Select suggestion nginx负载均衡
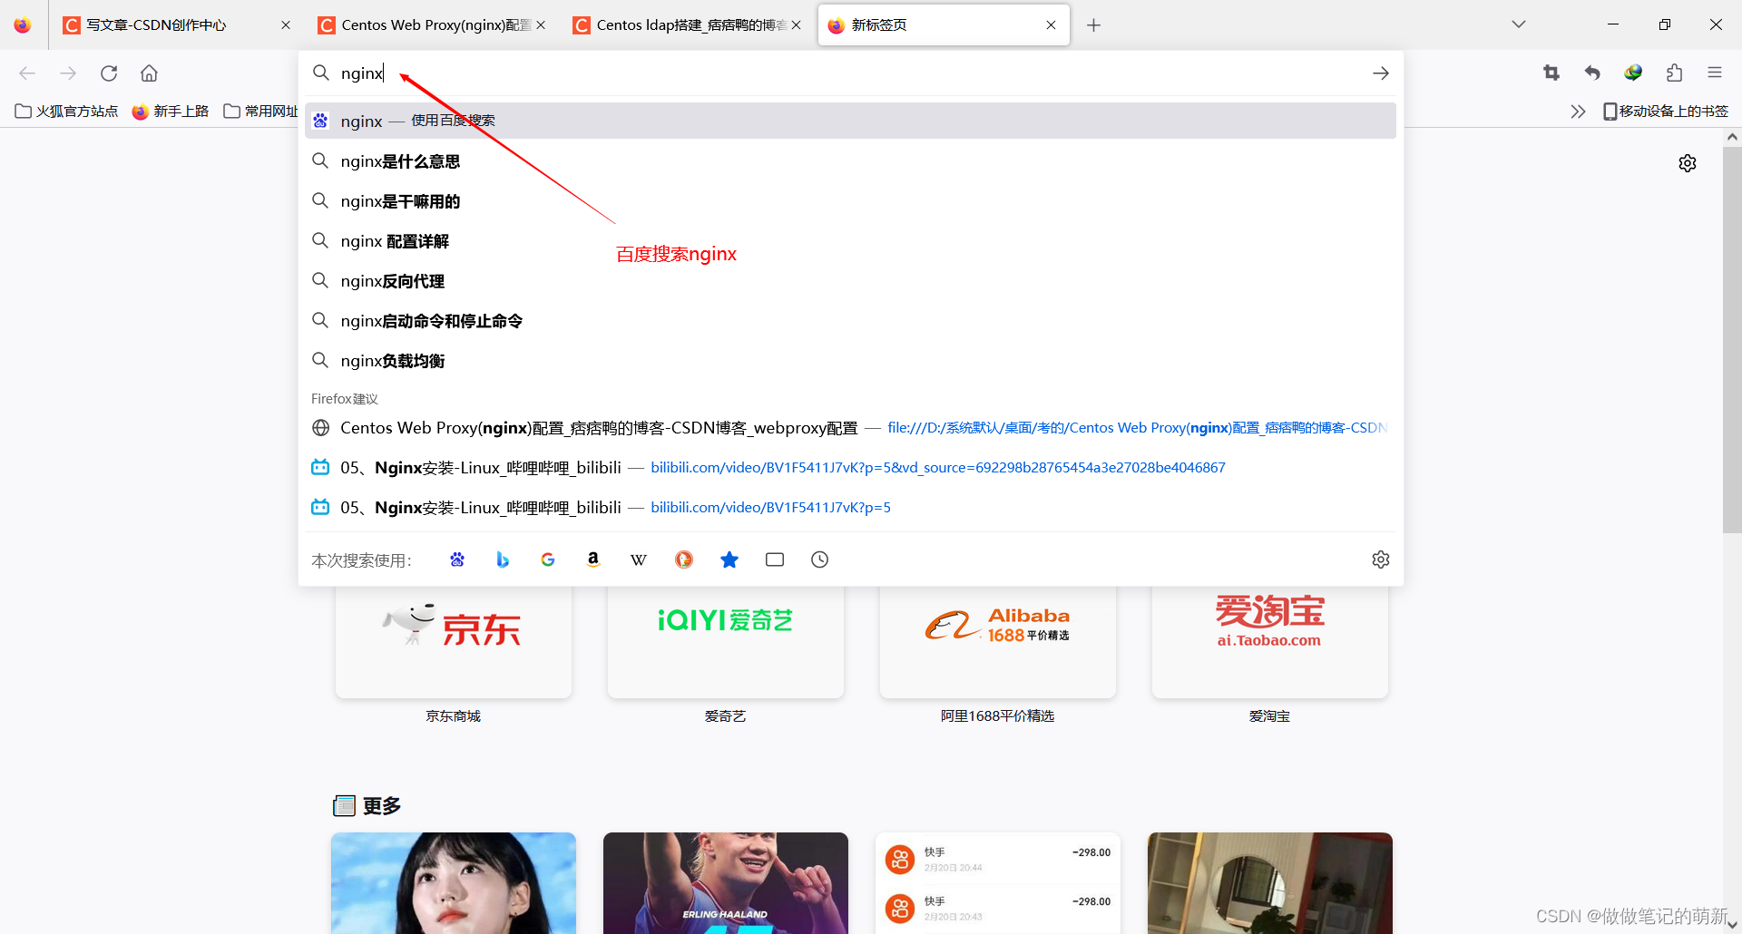Viewport: 1742px width, 934px height. pos(850,361)
